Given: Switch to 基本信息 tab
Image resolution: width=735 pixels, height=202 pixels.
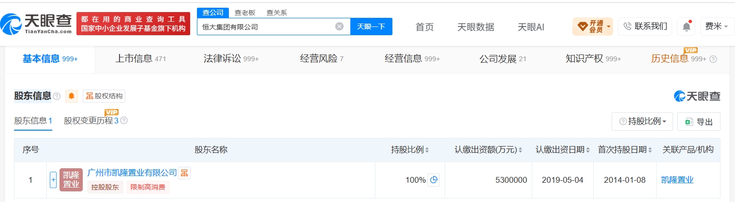Looking at the screenshot, I should (x=50, y=59).
